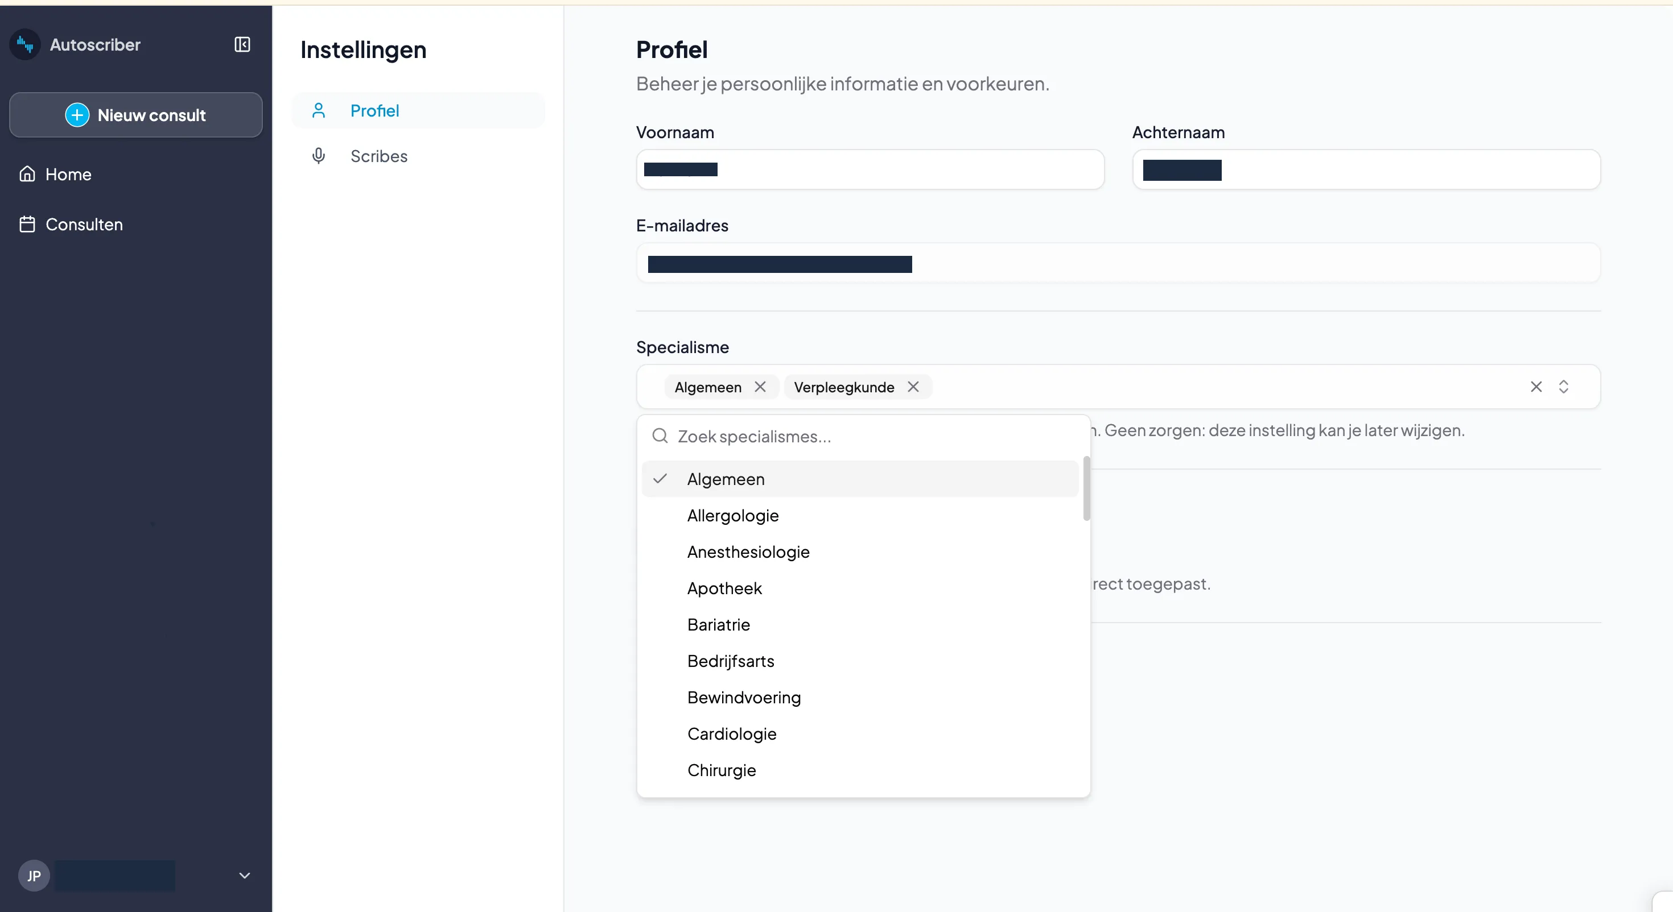
Task: Click the search magnifier icon
Action: point(660,436)
